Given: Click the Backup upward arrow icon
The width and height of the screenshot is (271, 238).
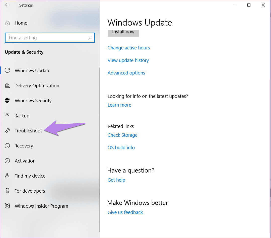Looking at the screenshot, I should [7, 116].
